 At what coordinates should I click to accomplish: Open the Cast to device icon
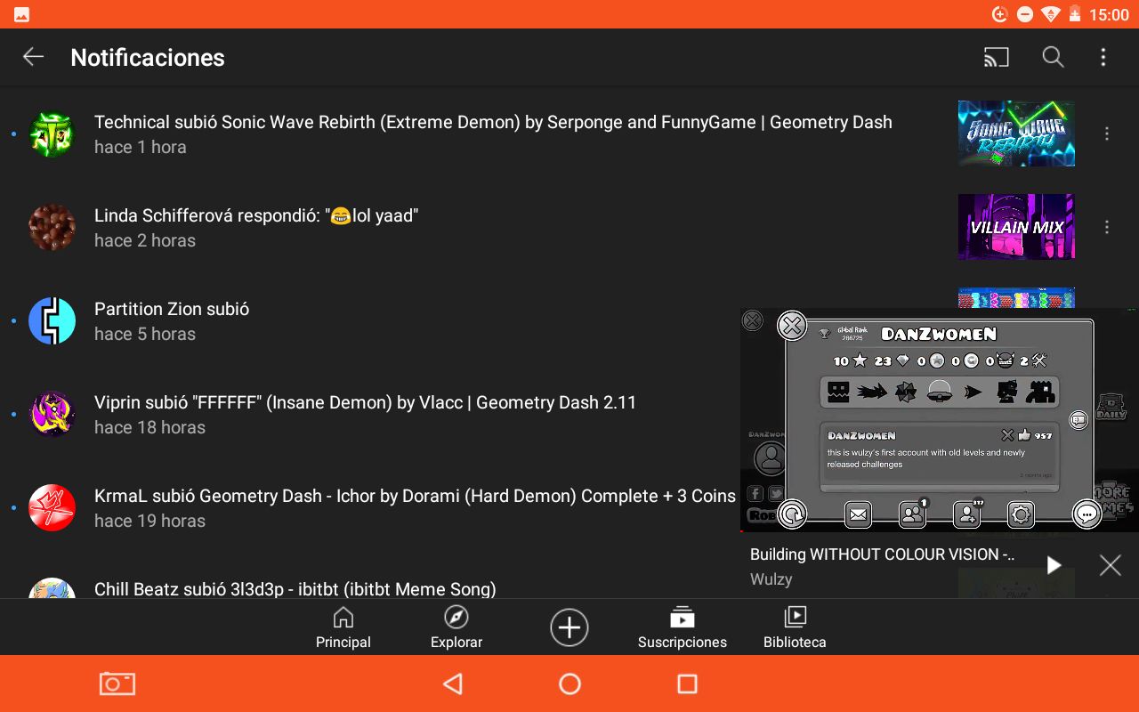pyautogui.click(x=997, y=57)
